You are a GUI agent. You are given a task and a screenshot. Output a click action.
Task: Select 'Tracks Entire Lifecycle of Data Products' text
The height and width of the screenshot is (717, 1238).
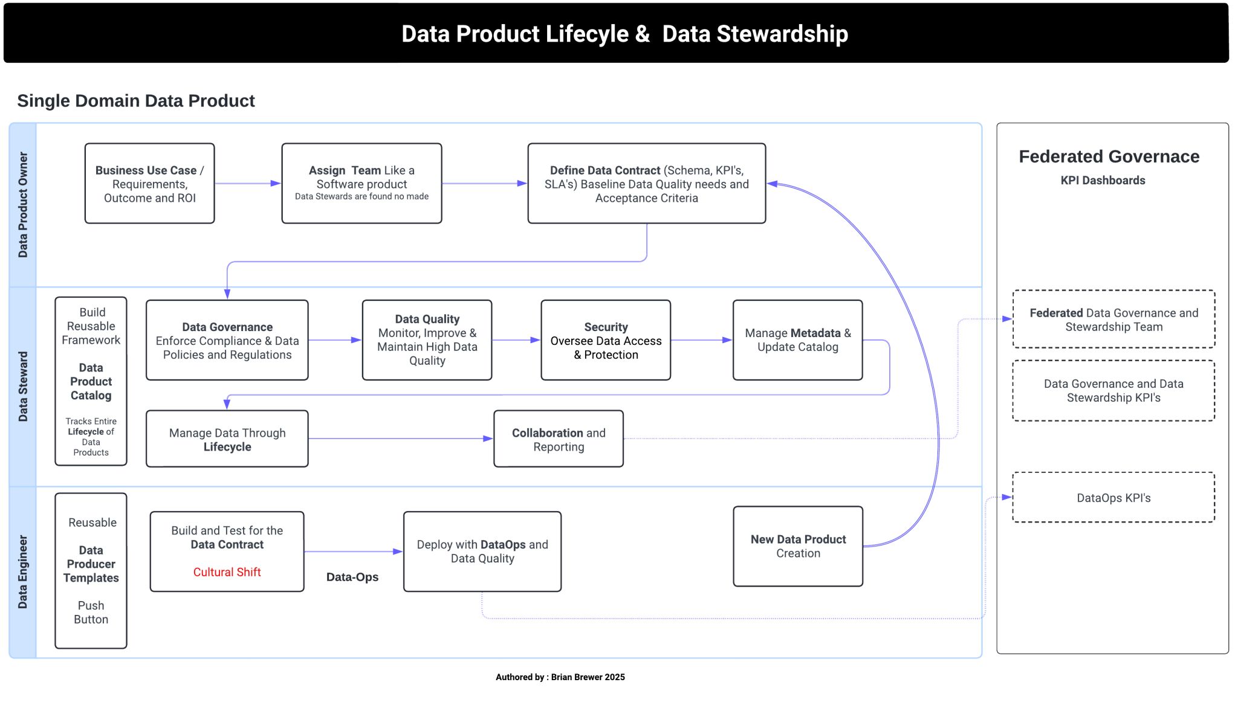pos(91,437)
